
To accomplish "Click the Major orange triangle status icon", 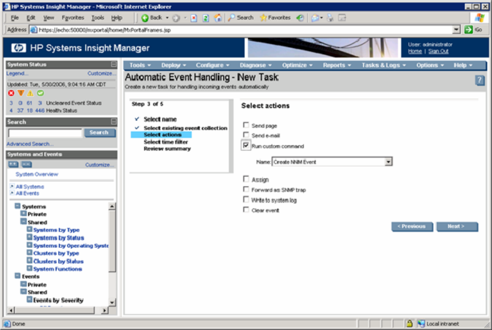I will pyautogui.click(x=21, y=93).
